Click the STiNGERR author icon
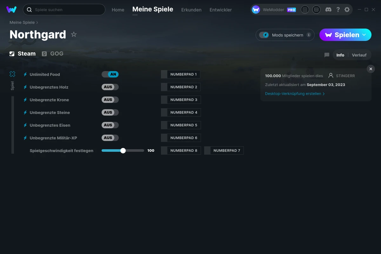Image resolution: width=381 pixels, height=254 pixels. click(x=331, y=76)
